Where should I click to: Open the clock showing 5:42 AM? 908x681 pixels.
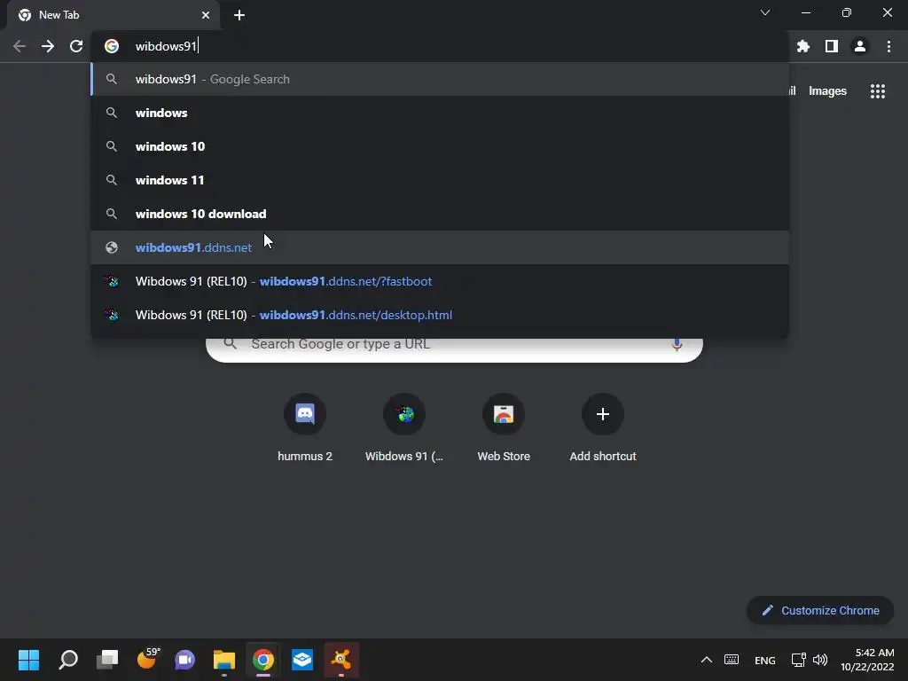(867, 660)
